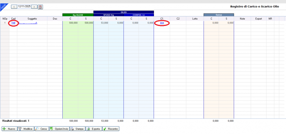Open the Cerca search button

[x=41, y=129]
